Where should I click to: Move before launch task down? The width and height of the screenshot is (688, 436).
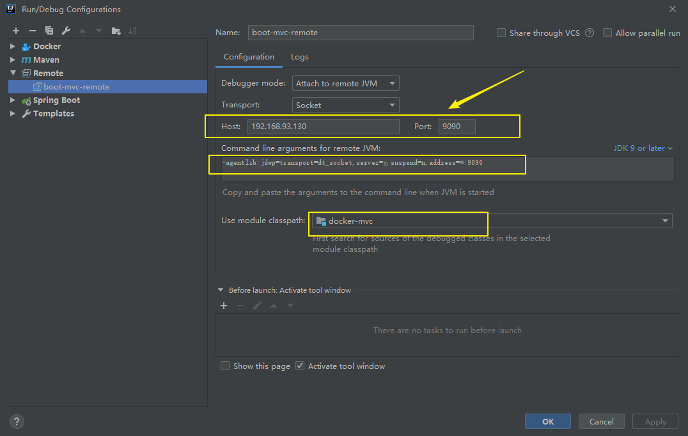pos(290,306)
